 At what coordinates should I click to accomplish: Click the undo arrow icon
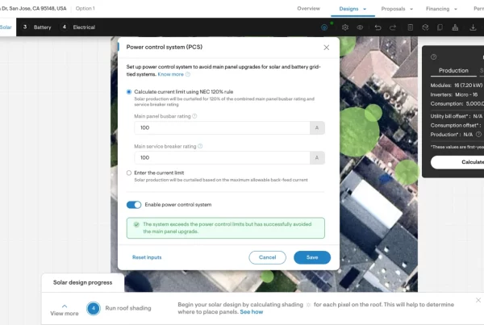point(376,27)
